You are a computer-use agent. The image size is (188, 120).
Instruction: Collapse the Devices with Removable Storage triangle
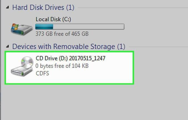click(7, 46)
